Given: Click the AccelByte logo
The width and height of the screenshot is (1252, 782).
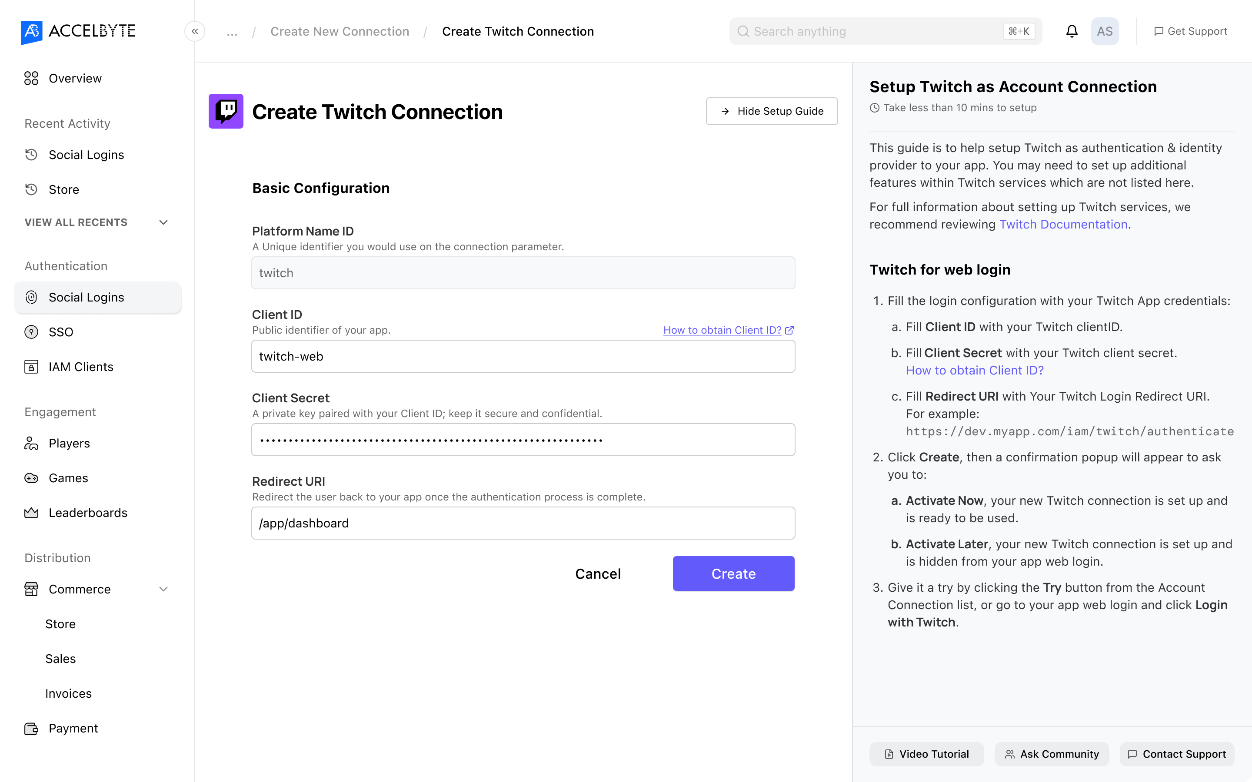Looking at the screenshot, I should click(x=78, y=32).
